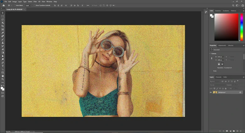Set canvas orientation to portrait
This screenshot has width=245, height=133.
pyautogui.click(x=219, y=64)
